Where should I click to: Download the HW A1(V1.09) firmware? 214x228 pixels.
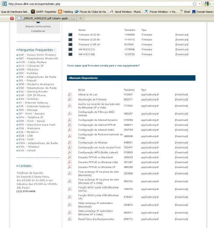click(x=182, y=54)
